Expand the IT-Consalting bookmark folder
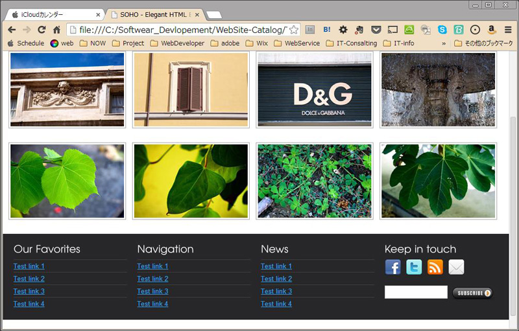The image size is (519, 331). tap(352, 43)
